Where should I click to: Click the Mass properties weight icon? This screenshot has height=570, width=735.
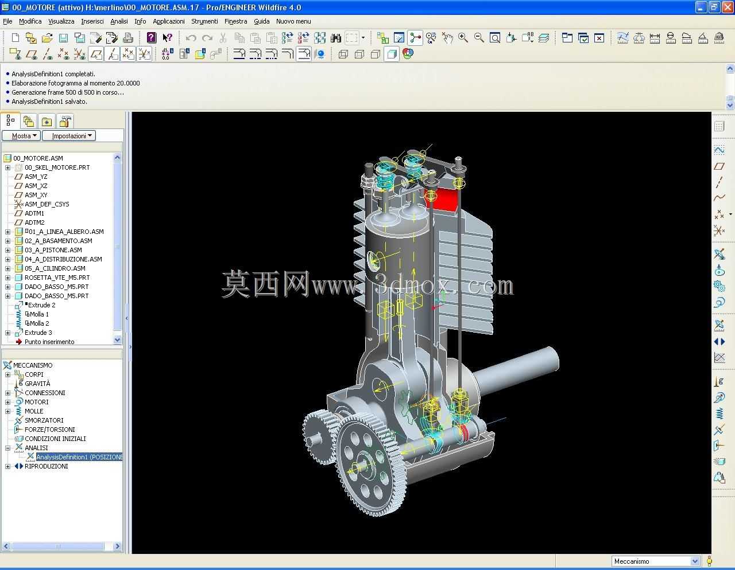click(x=719, y=38)
